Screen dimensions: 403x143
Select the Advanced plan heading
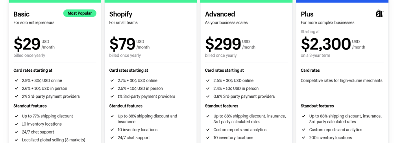pyautogui.click(x=220, y=14)
